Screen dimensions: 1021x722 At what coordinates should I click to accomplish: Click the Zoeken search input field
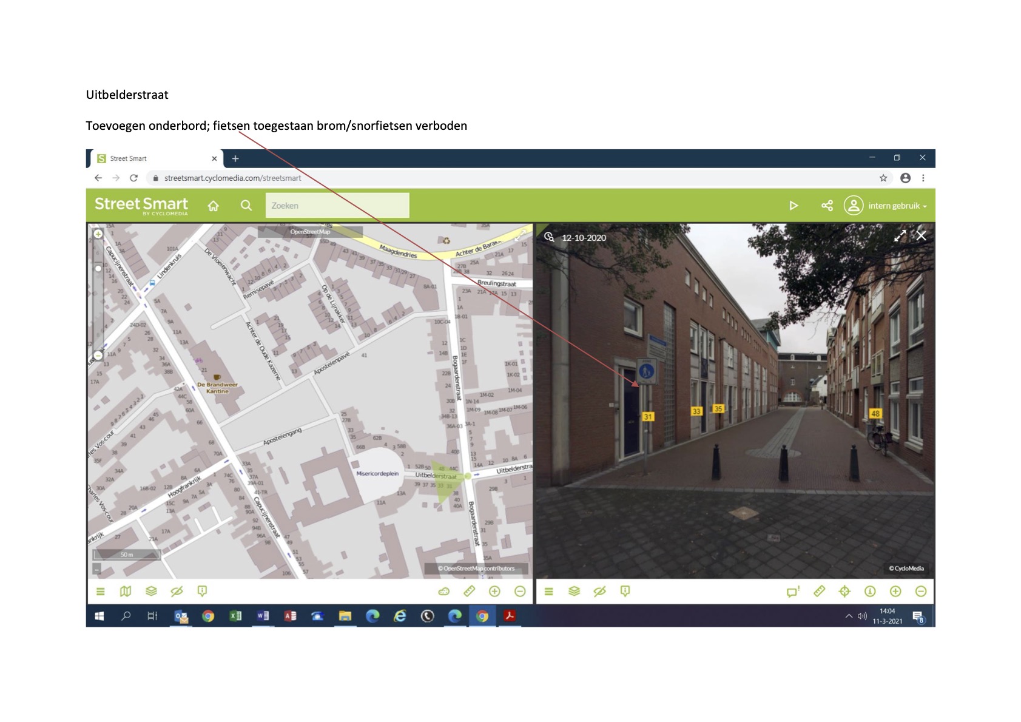coord(337,206)
